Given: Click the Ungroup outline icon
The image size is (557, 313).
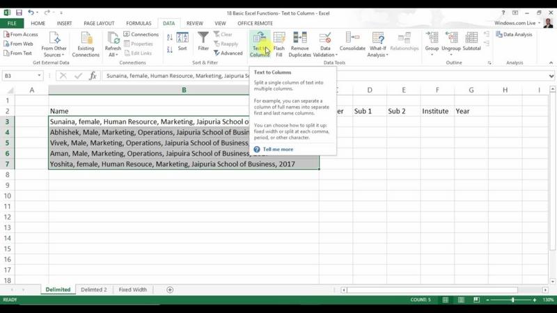Looking at the screenshot, I should 451,38.
